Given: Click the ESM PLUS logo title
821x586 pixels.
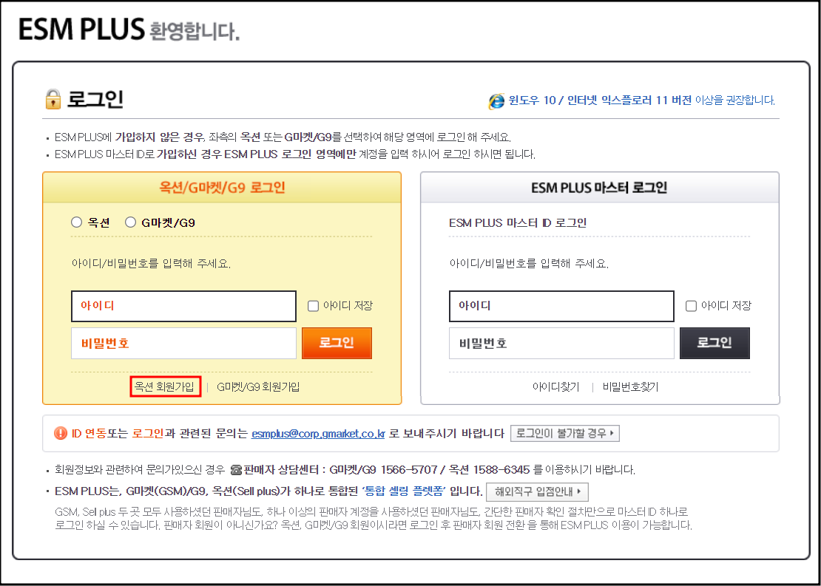Looking at the screenshot, I should (81, 30).
